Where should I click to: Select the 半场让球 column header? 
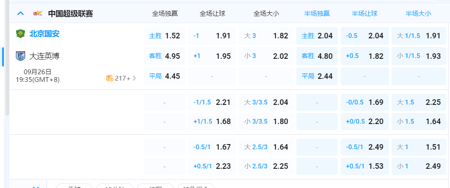coord(365,13)
